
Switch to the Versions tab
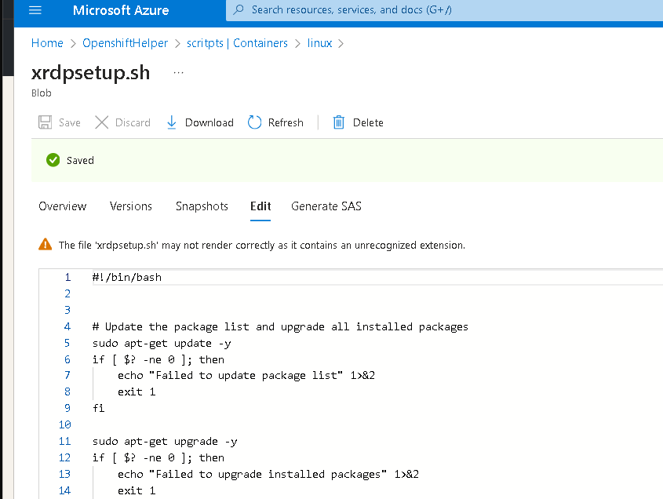tap(131, 206)
